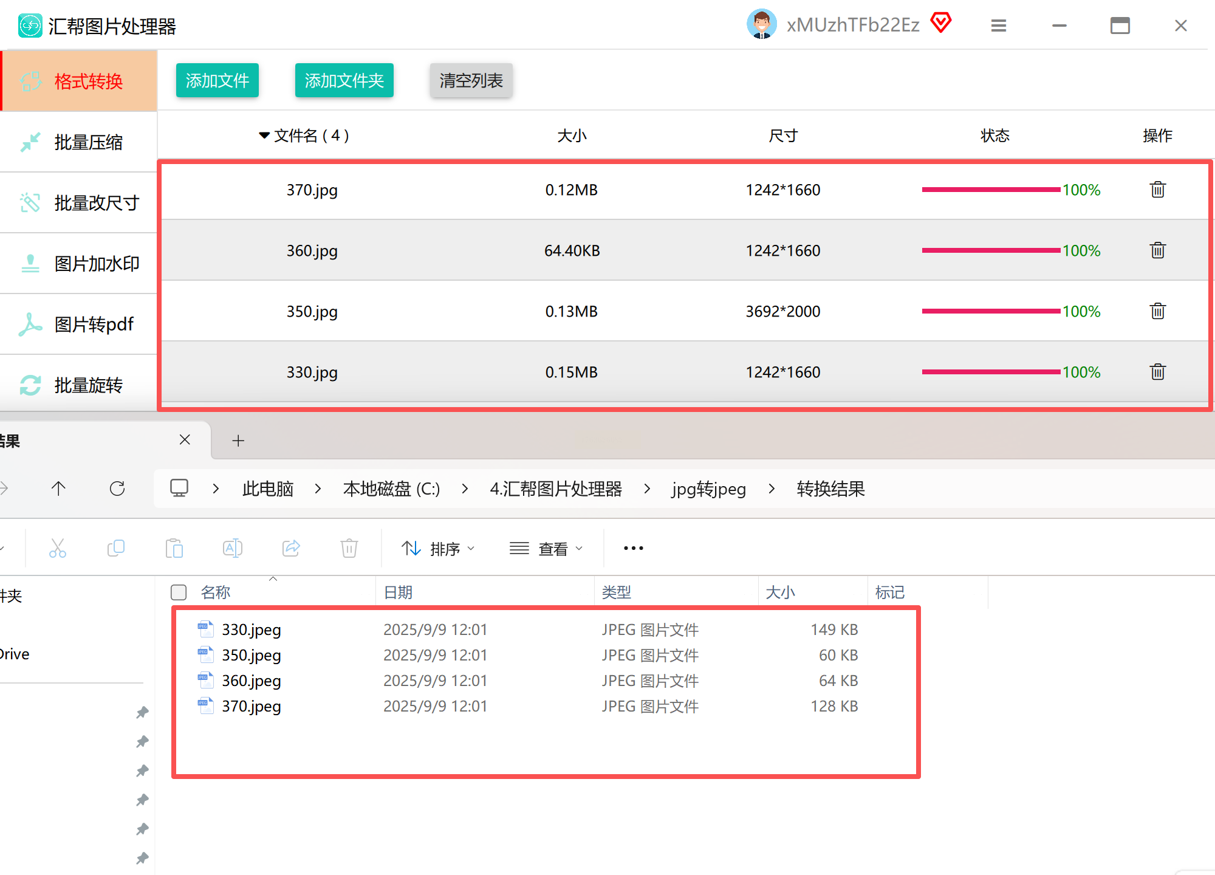Click the up-directory arrow in Explorer
Viewport: 1215px width, 875px height.
click(x=58, y=489)
